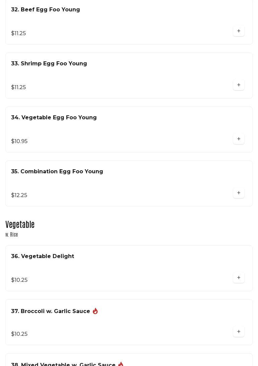
Task: Click the $10.95 Vegetable Egg Foo Young price
Action: click(19, 141)
